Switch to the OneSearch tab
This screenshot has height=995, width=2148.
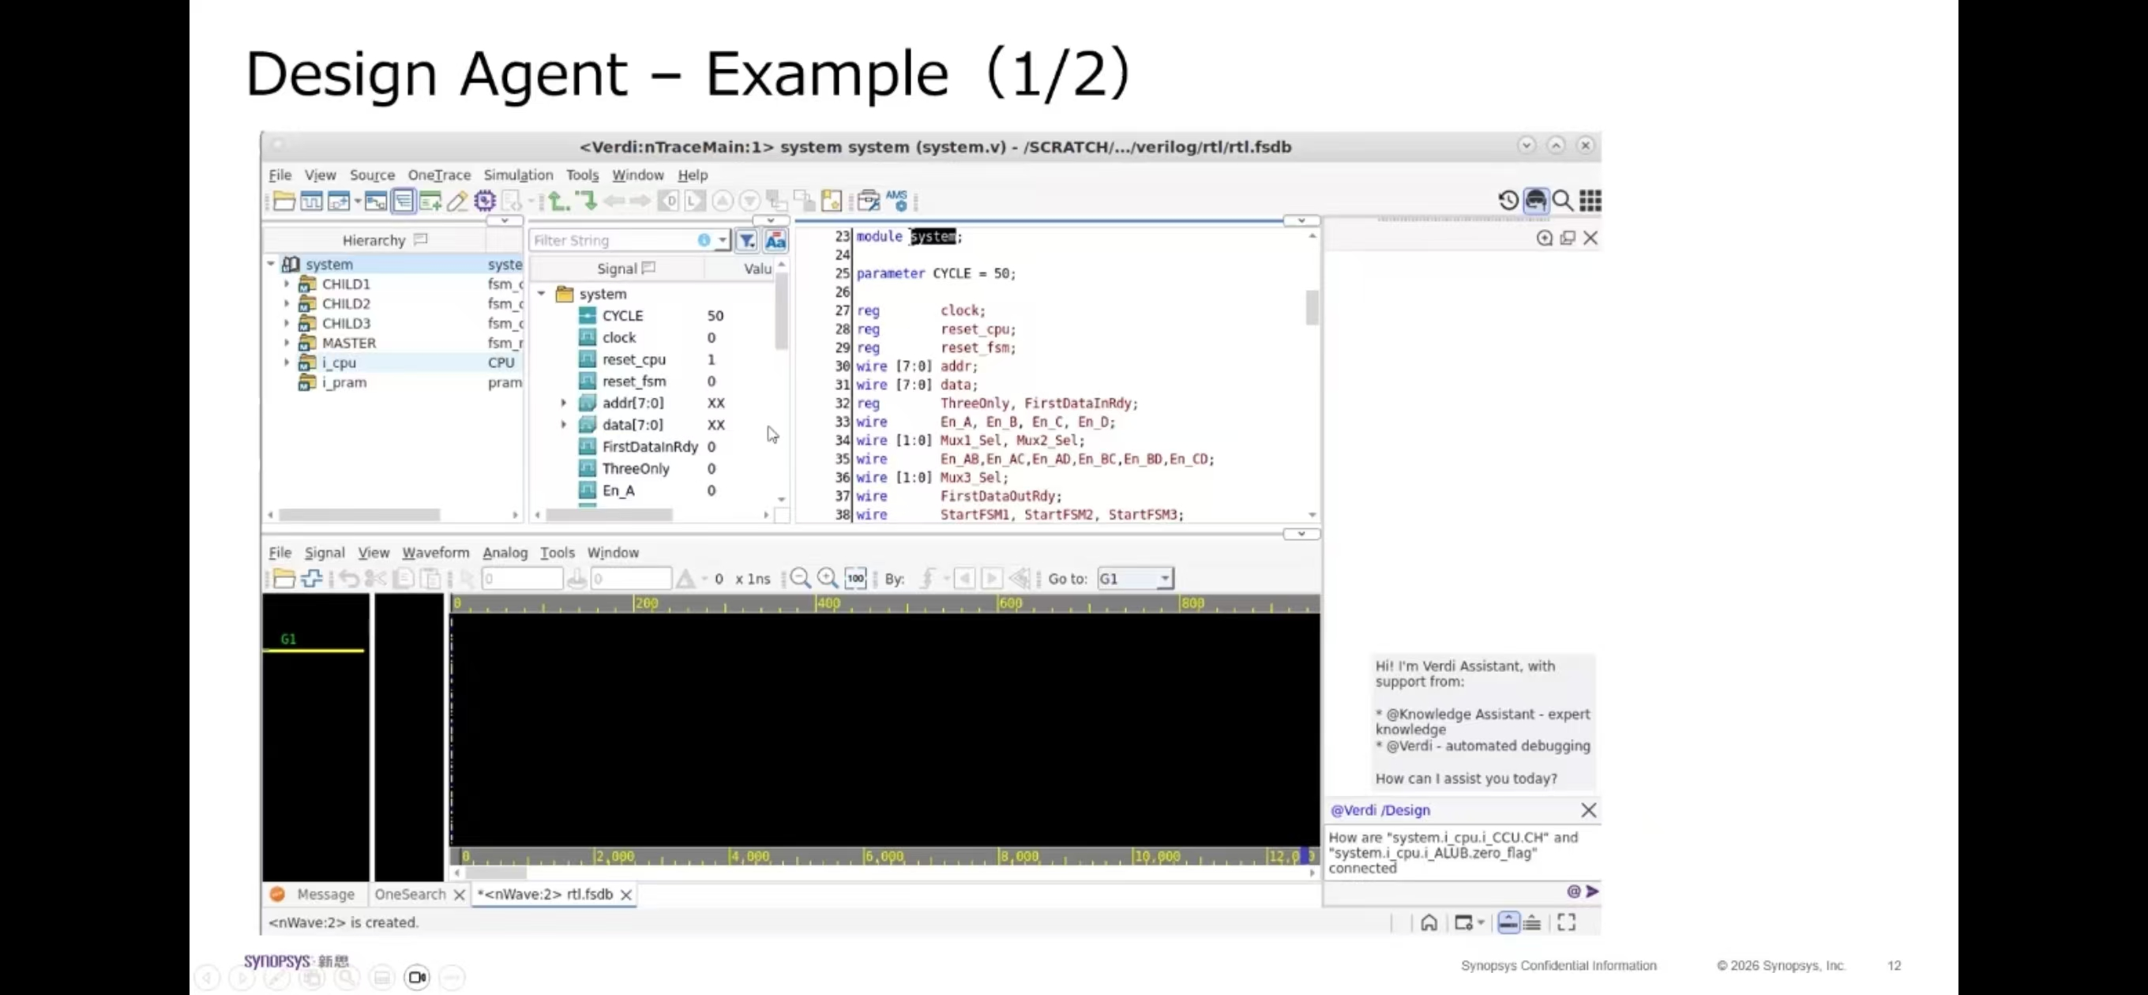pyautogui.click(x=409, y=894)
